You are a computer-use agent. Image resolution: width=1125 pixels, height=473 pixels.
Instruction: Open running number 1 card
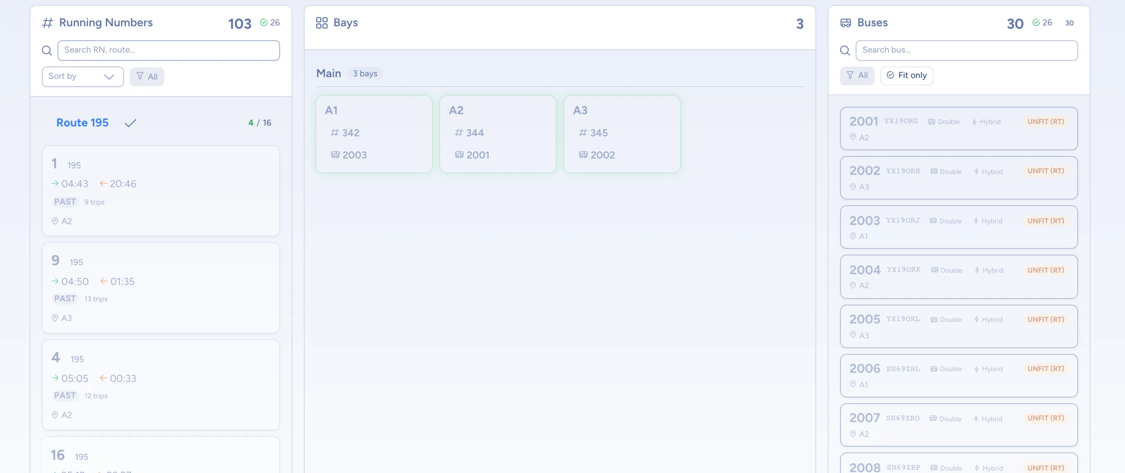coord(161,191)
